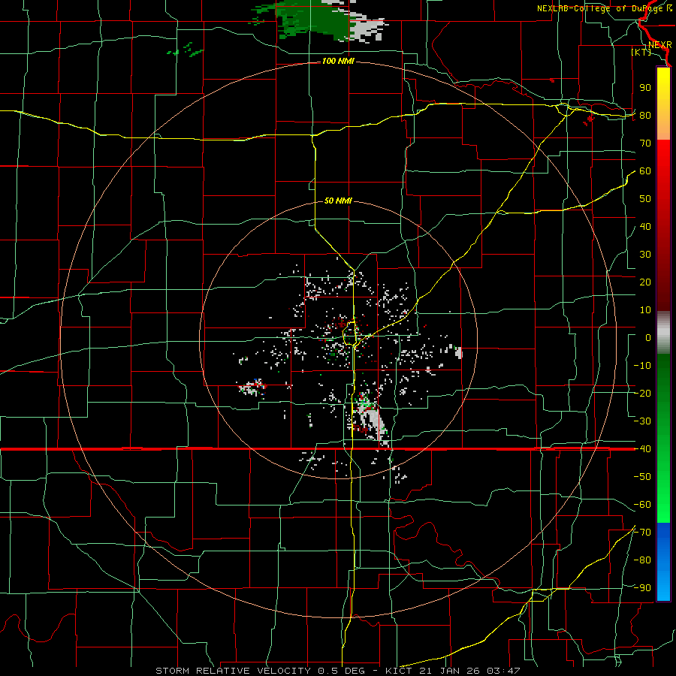The height and width of the screenshot is (676, 676).
Task: Select the 100 NMI range ring label
Action: coord(338,62)
